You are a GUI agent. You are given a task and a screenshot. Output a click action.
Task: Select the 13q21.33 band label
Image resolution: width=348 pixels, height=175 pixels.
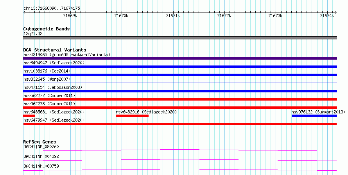coord(33,34)
